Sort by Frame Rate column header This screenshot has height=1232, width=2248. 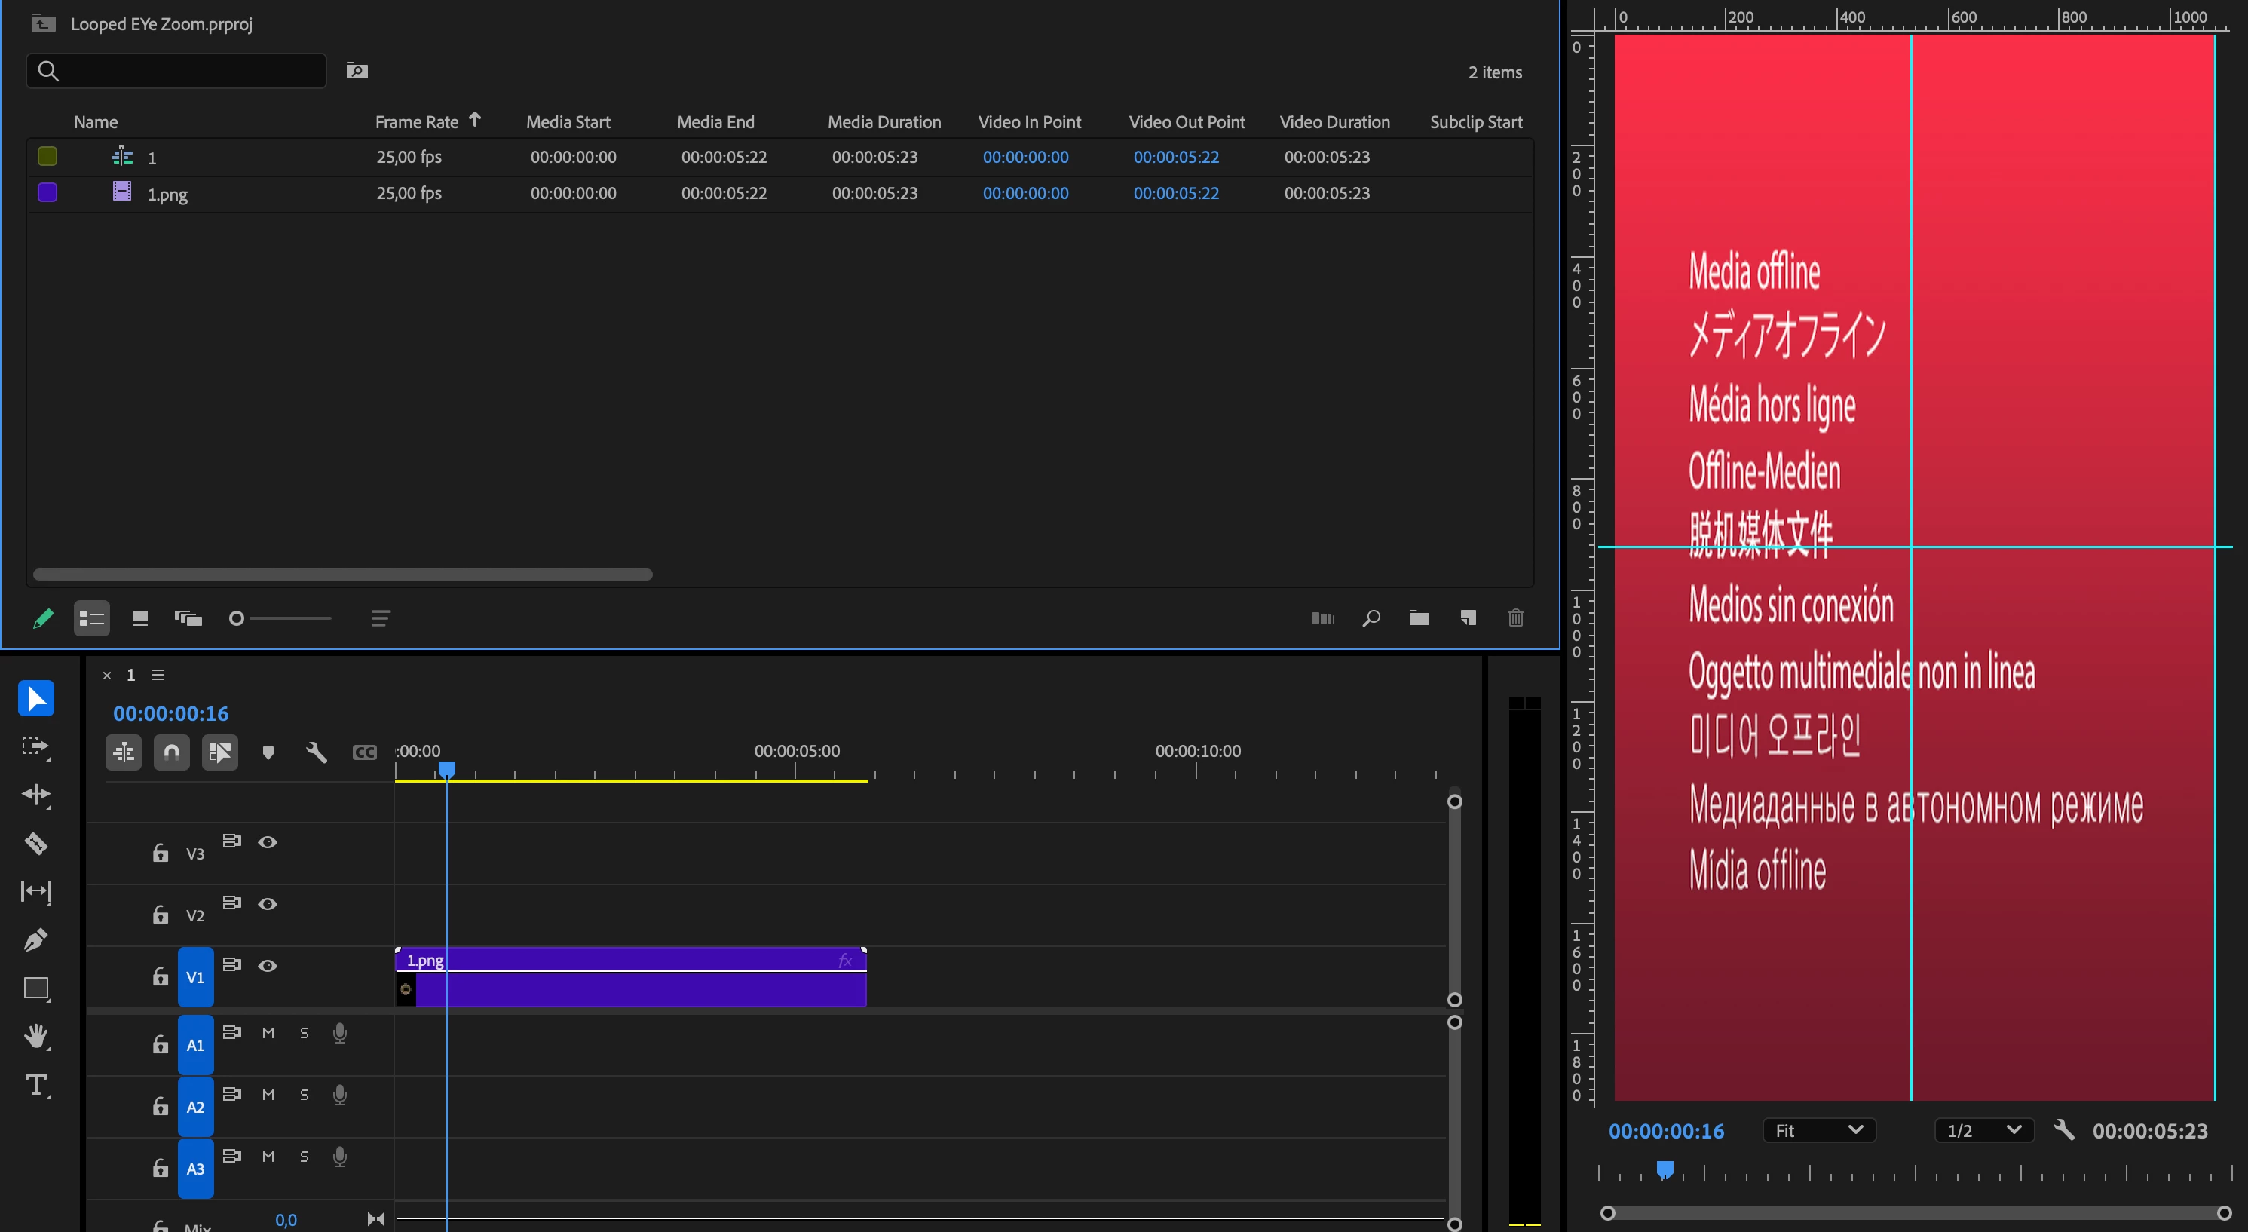(417, 122)
